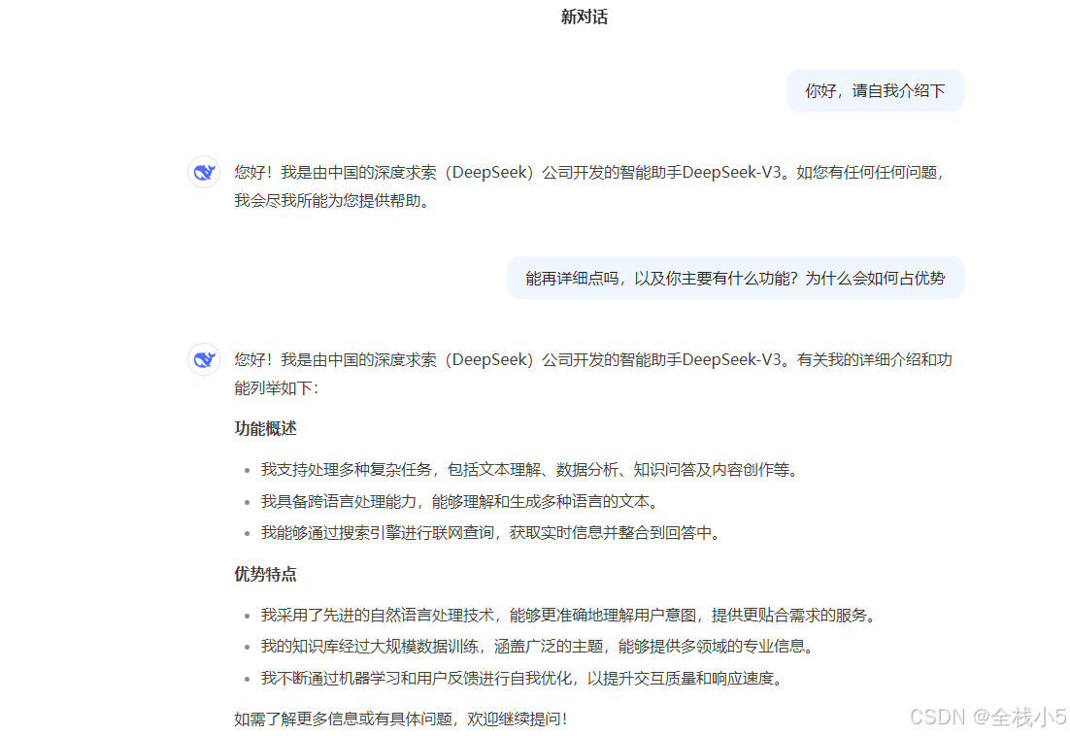Click the first reply line ending with 如您有任何任何问题
1070x736 pixels.
click(589, 173)
